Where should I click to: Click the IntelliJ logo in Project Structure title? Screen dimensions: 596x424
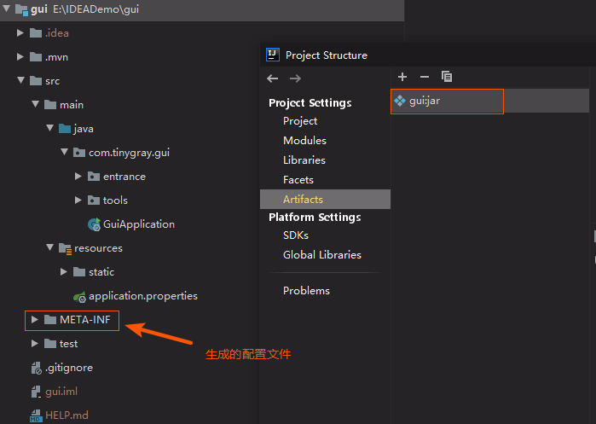point(273,55)
